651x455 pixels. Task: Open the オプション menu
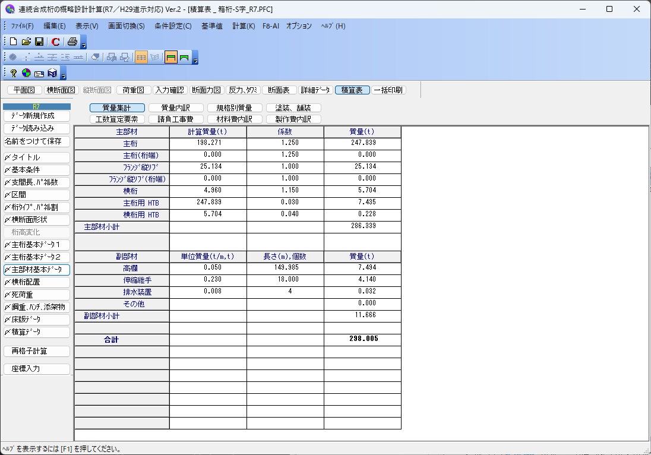coord(299,26)
